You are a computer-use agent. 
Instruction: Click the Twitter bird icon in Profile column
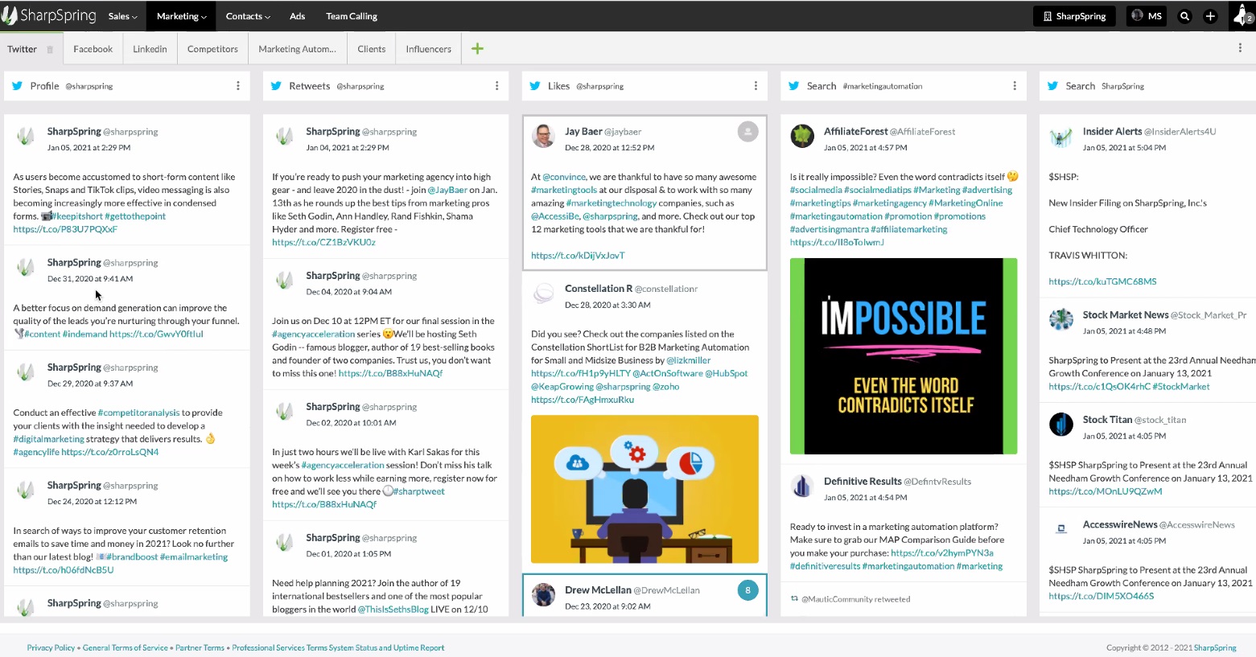[17, 86]
